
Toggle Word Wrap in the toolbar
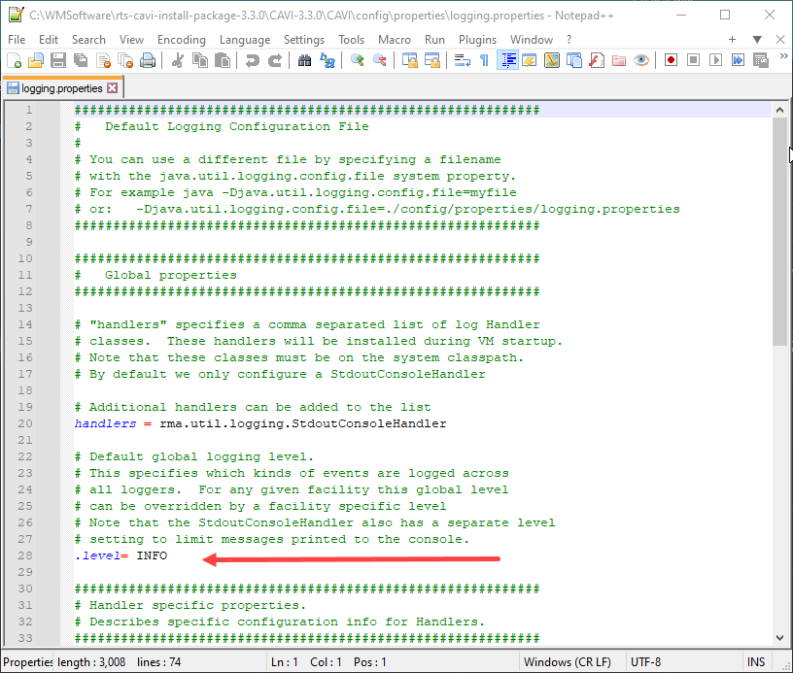[x=463, y=60]
